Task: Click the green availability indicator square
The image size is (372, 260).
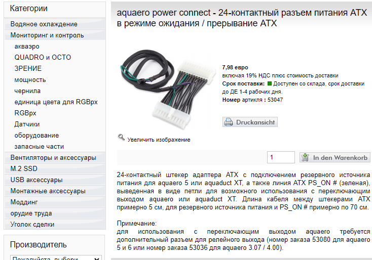Action: click(269, 83)
